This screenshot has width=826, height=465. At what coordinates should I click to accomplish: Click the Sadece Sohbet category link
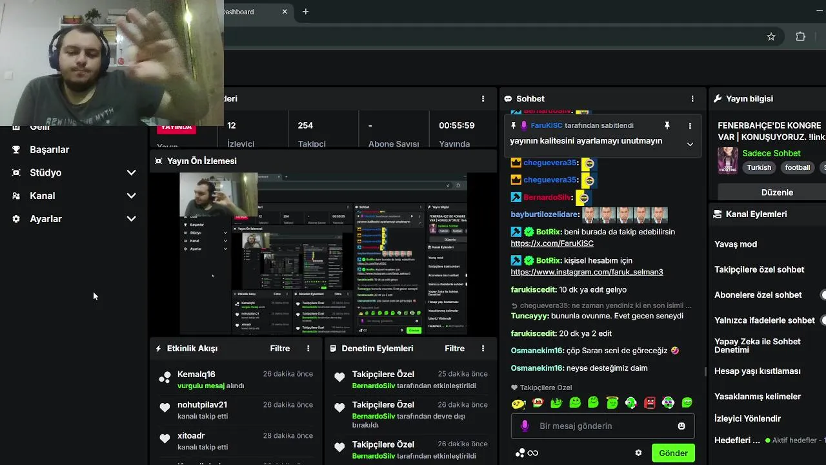[x=771, y=153]
